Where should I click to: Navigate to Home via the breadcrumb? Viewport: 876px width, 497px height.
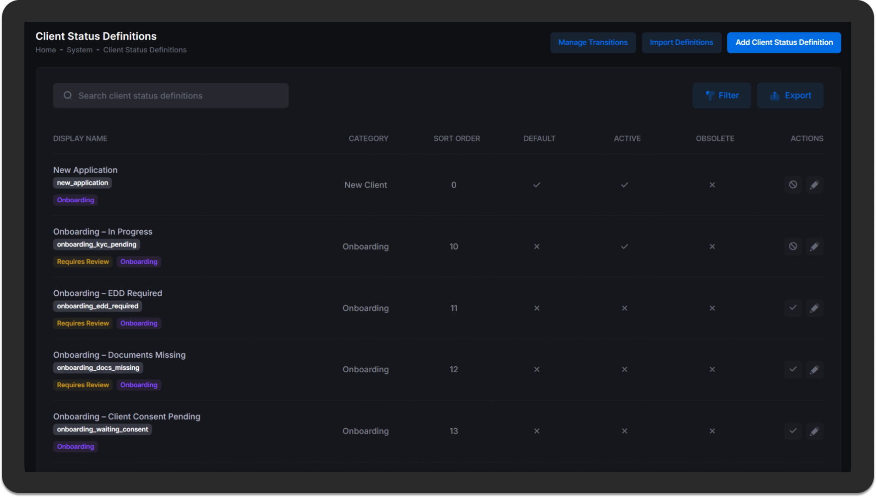pos(45,49)
